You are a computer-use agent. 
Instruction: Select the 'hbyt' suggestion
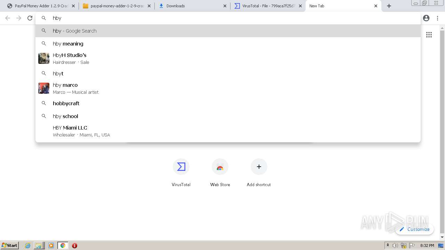pos(228,73)
